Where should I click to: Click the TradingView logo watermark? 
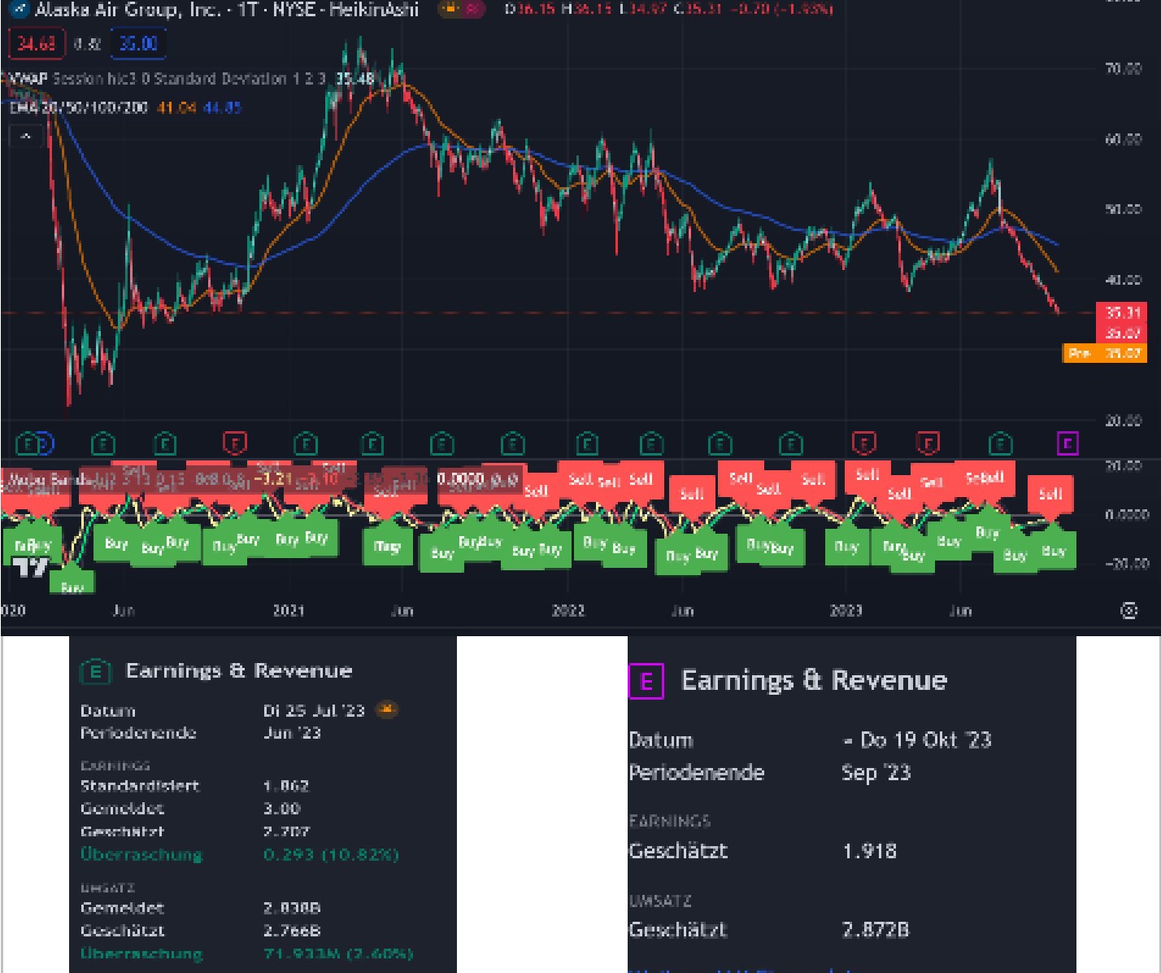31,567
